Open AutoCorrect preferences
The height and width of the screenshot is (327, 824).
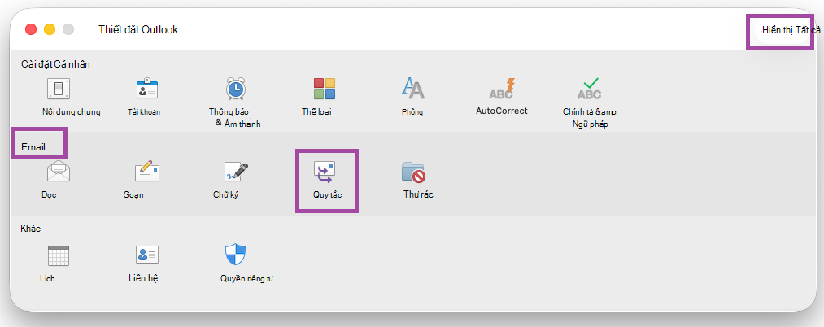[501, 89]
